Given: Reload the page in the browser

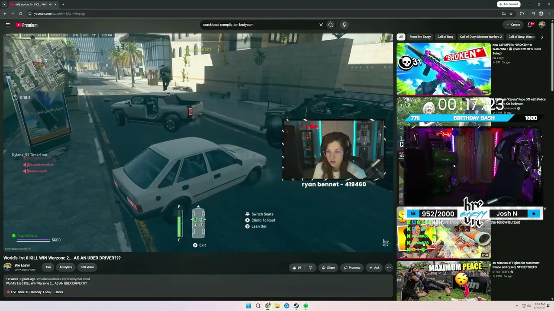Looking at the screenshot, I should [20, 14].
